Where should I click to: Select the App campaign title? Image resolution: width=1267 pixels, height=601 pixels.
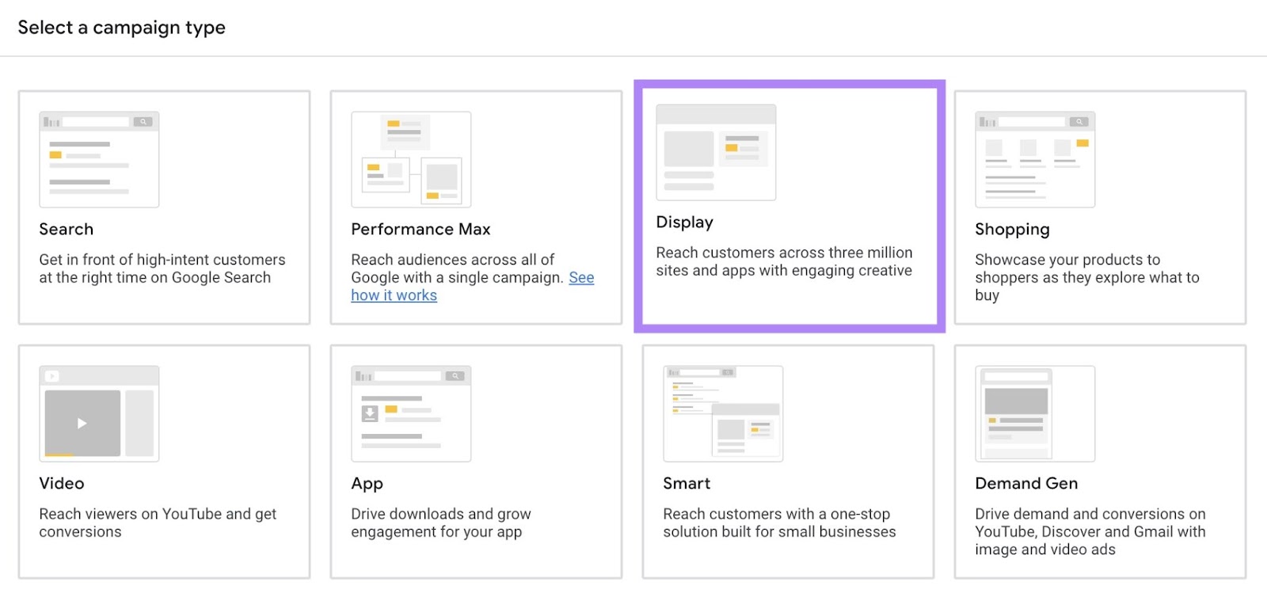click(367, 483)
